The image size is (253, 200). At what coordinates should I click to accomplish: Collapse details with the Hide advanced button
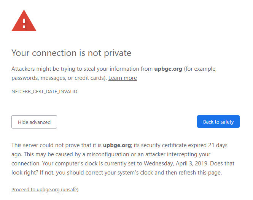click(x=34, y=122)
